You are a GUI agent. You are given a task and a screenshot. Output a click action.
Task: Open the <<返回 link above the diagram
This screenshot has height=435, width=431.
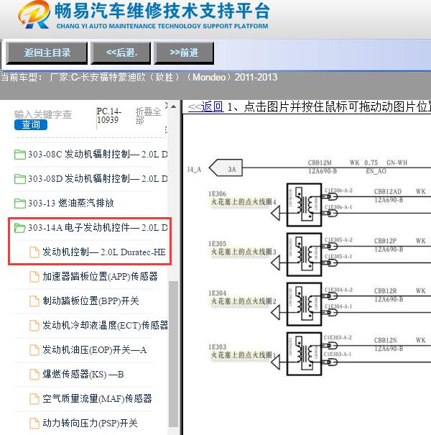click(x=205, y=106)
